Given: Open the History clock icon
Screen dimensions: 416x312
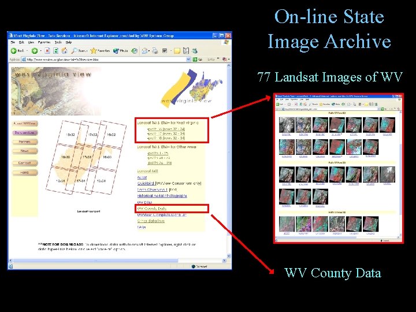Looking at the screenshot, I should tap(135, 51).
